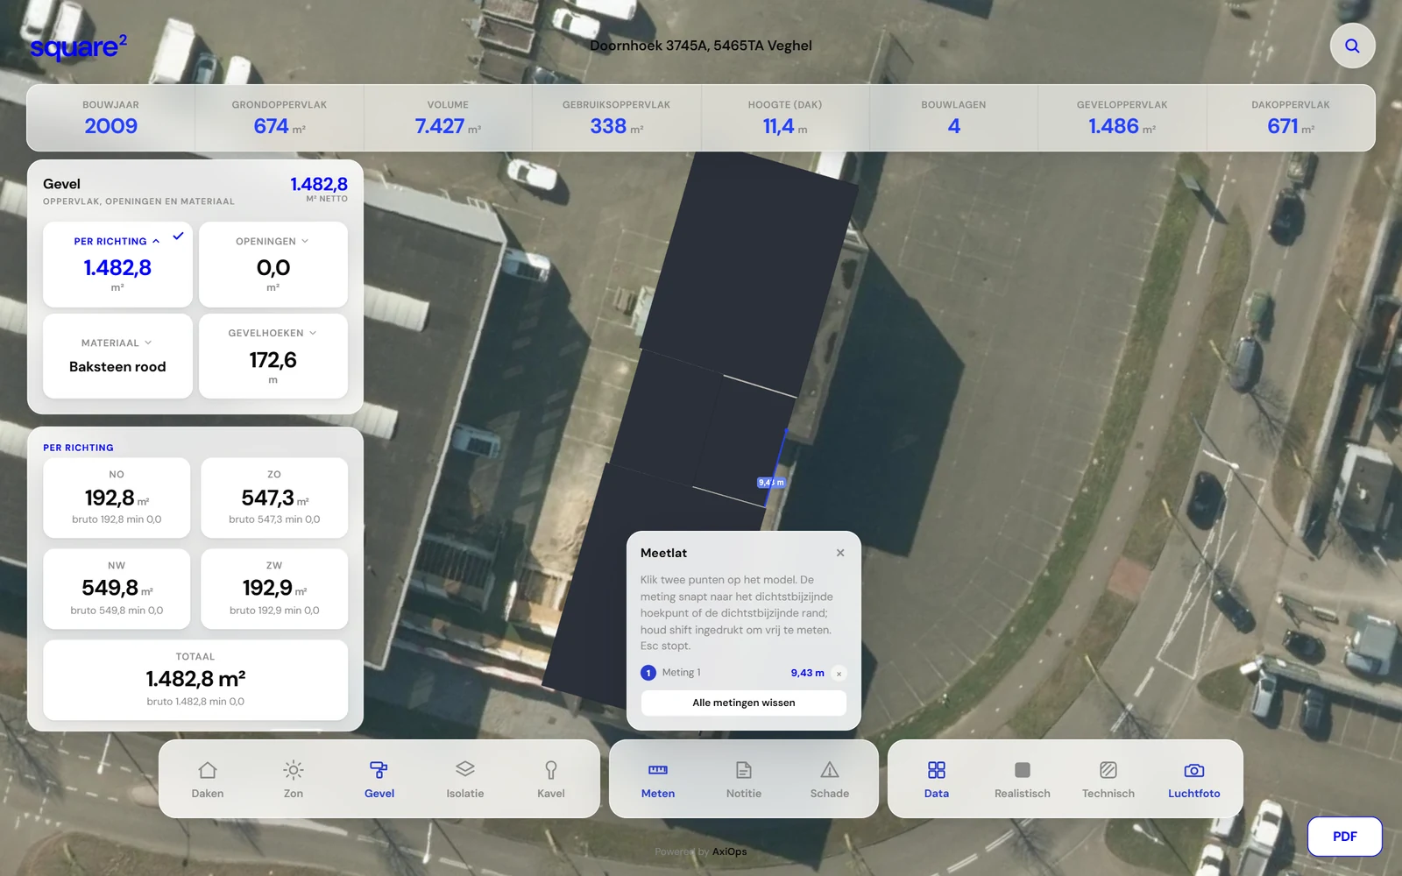Click Gebruiksoppervlak 338 m² stat
Viewport: 1402px width, 876px height.
616,118
